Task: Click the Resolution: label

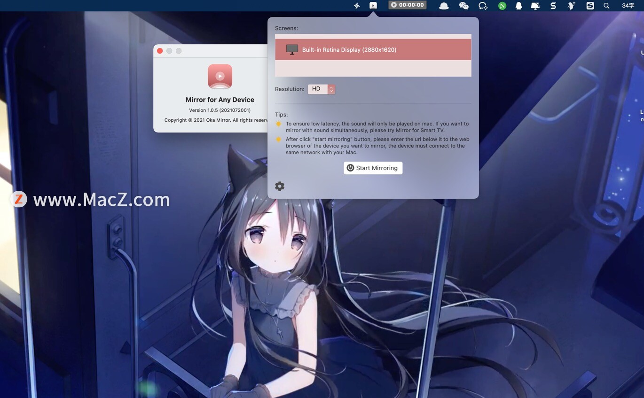Action: [290, 89]
